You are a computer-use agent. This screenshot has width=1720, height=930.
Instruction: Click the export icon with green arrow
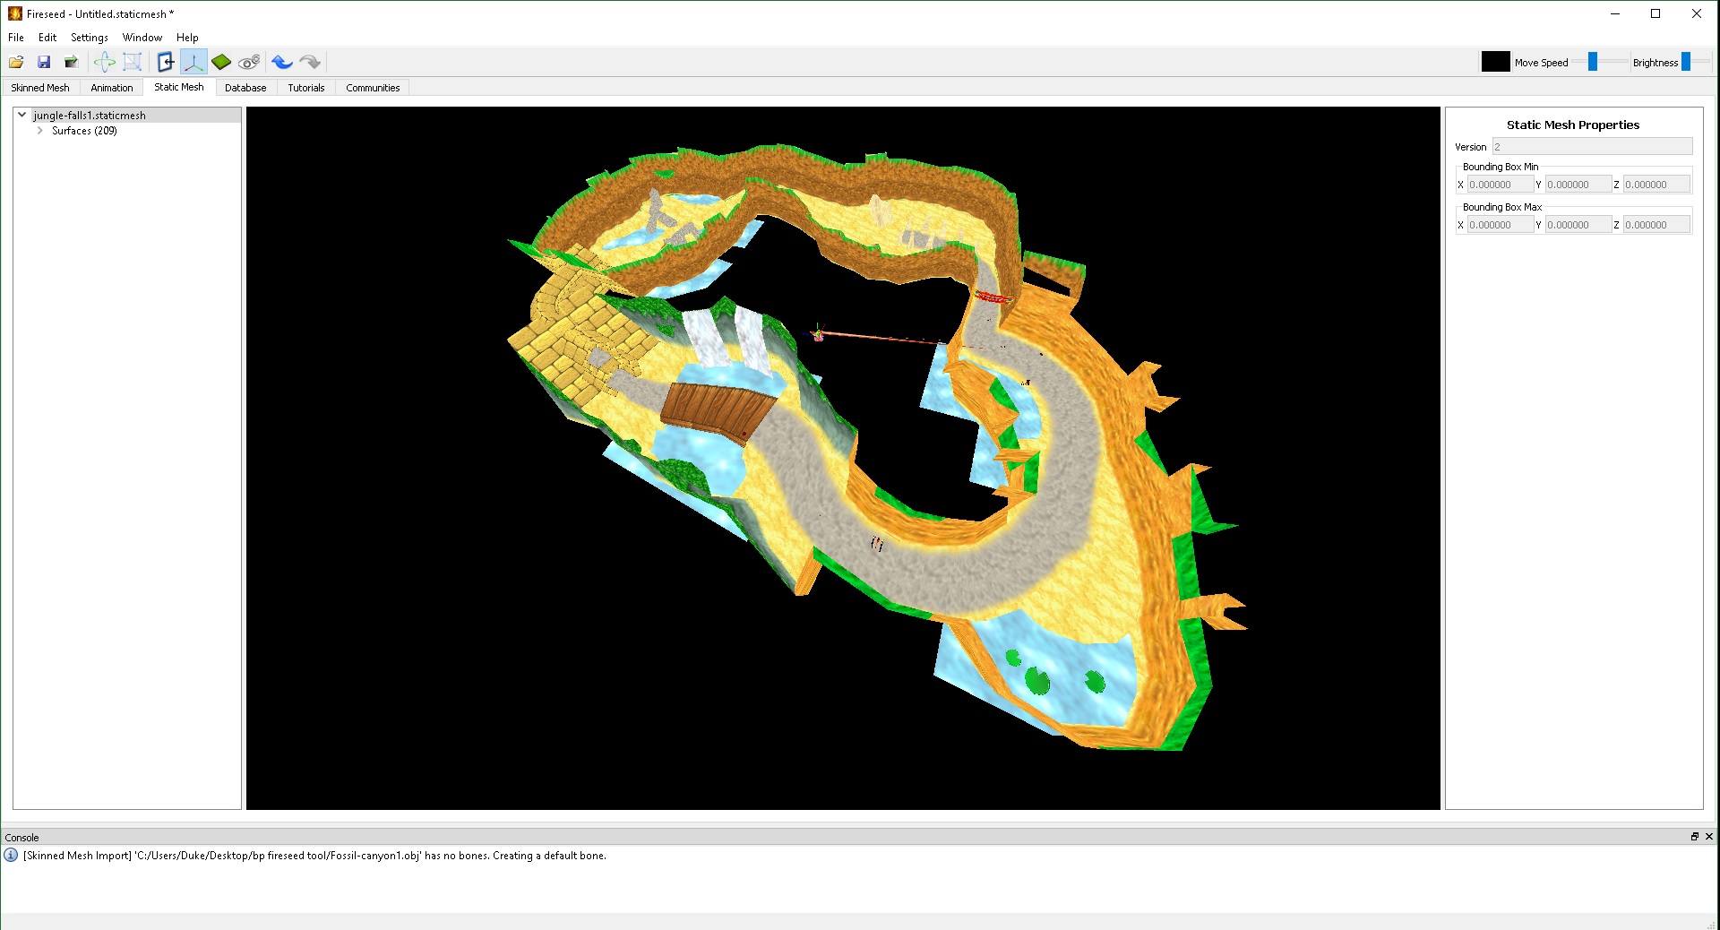pos(72,62)
